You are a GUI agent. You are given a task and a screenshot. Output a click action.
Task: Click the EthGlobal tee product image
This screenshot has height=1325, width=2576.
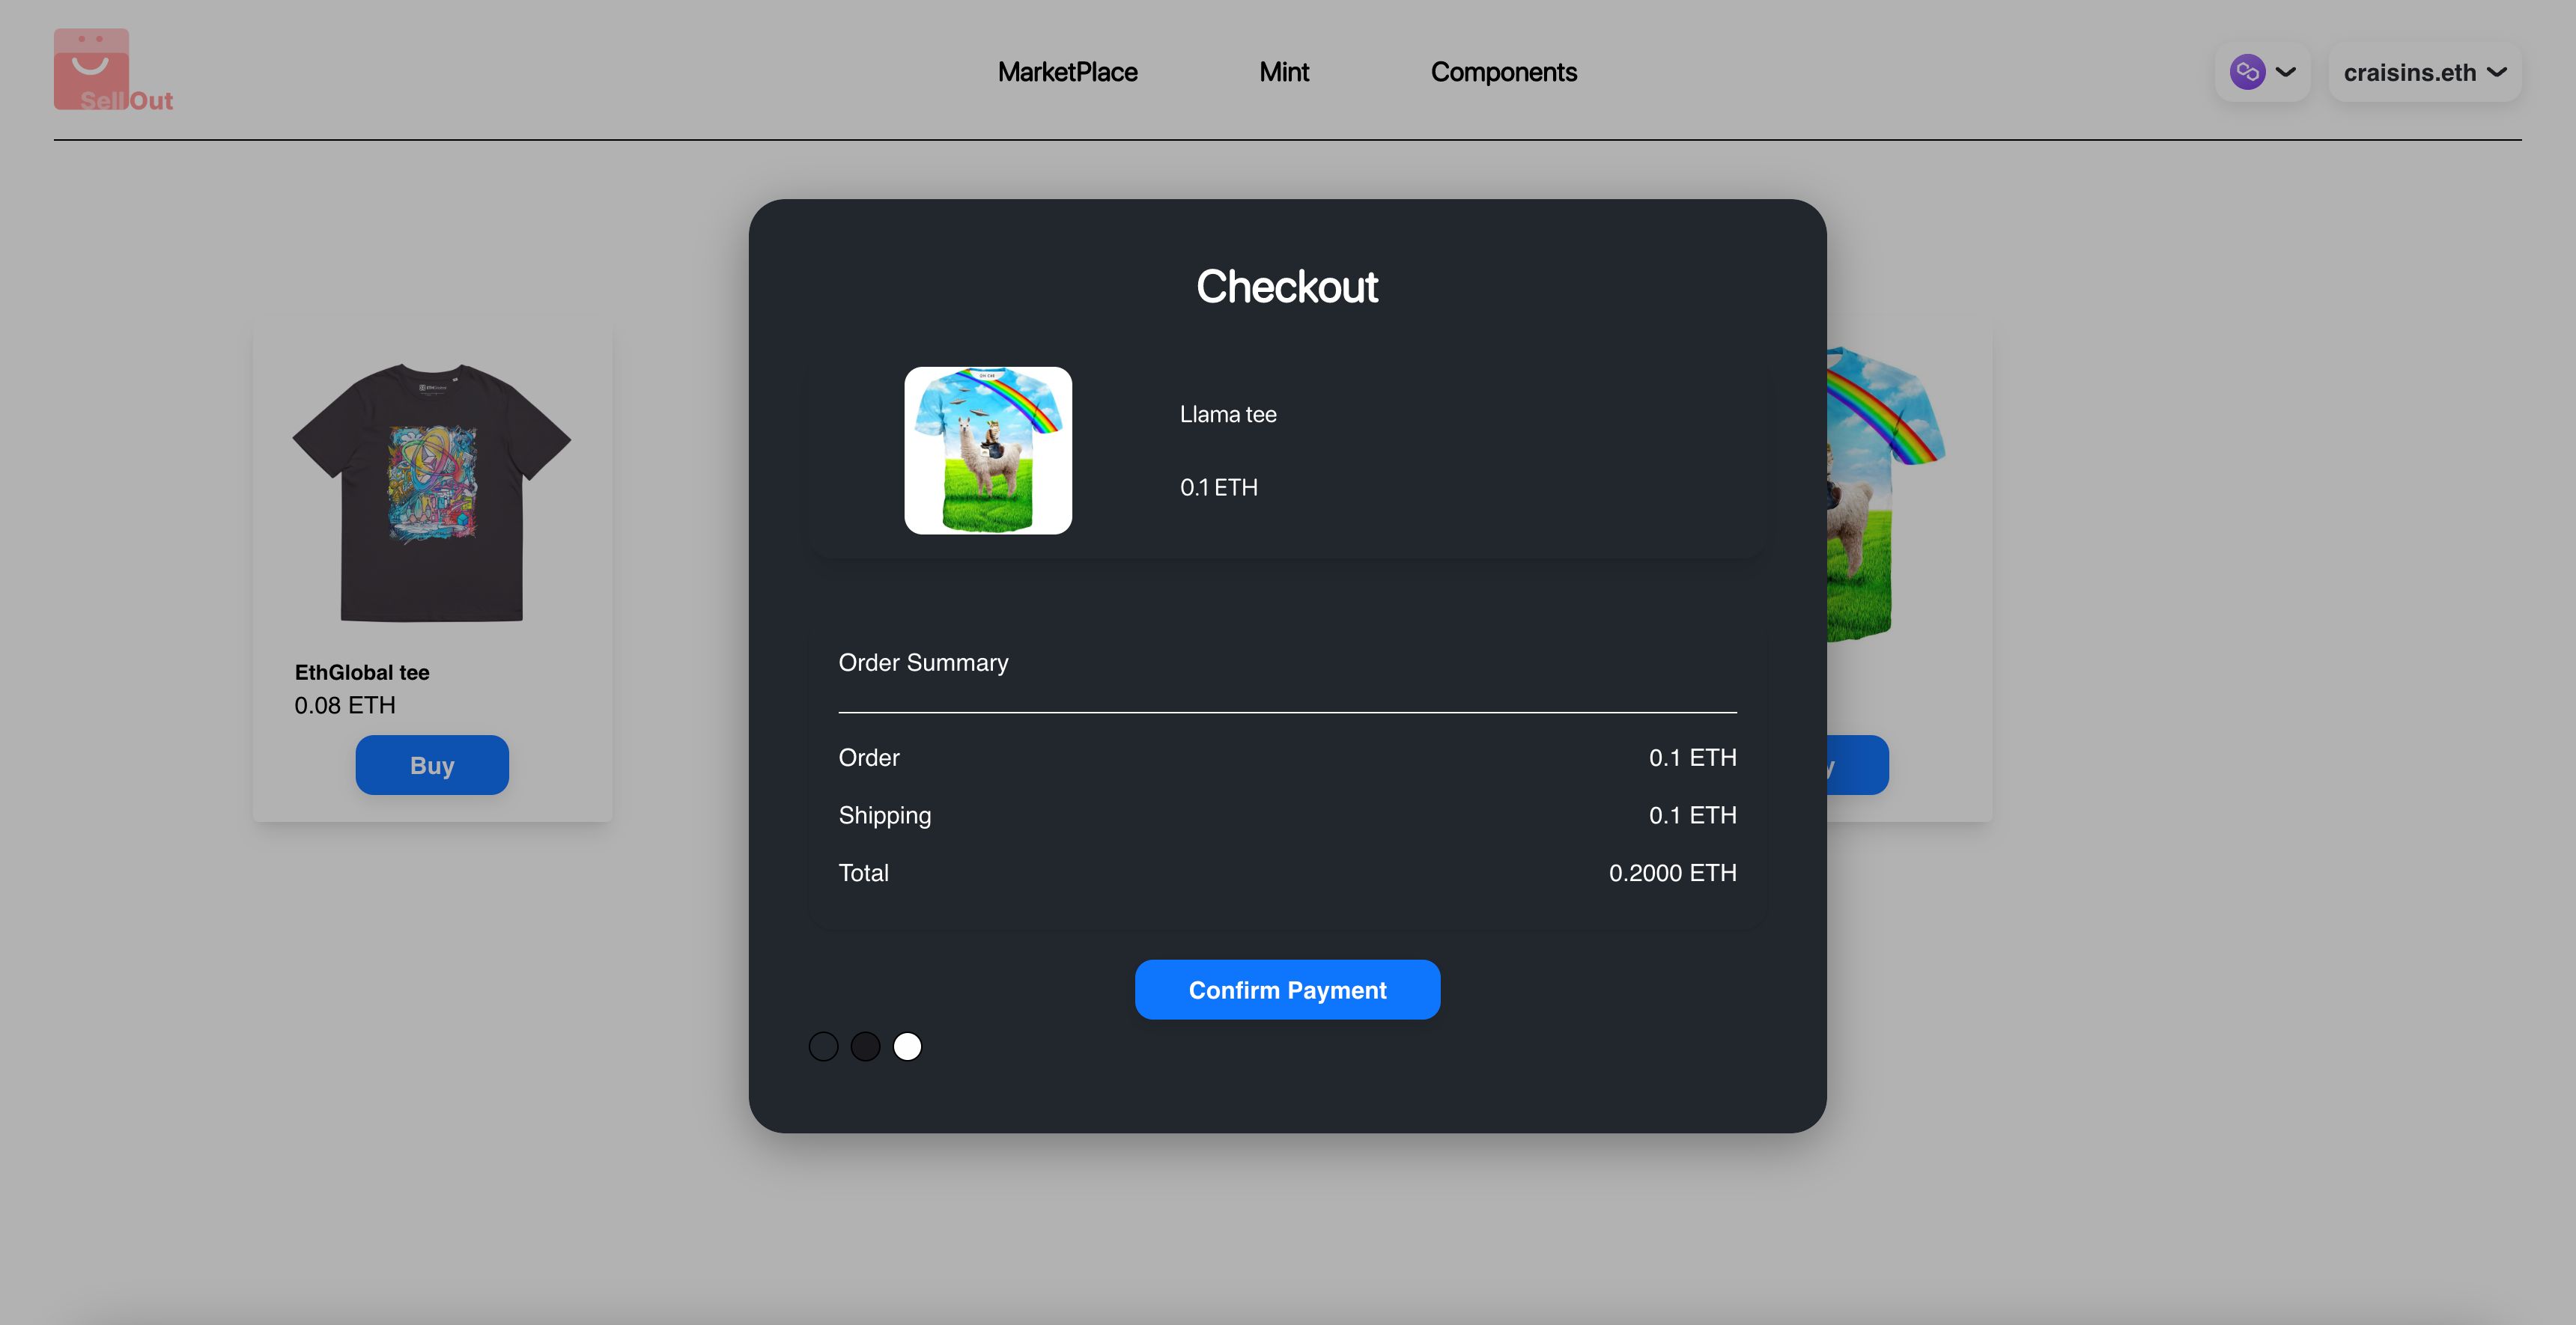pos(431,490)
